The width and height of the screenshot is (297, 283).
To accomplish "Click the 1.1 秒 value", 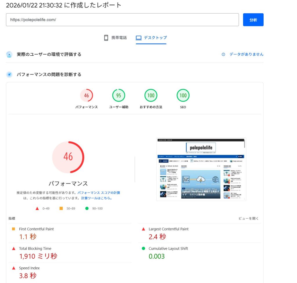I will 28,237.
